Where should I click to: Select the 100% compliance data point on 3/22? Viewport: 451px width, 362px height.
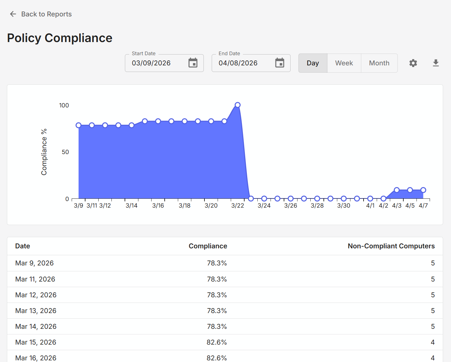pos(238,105)
